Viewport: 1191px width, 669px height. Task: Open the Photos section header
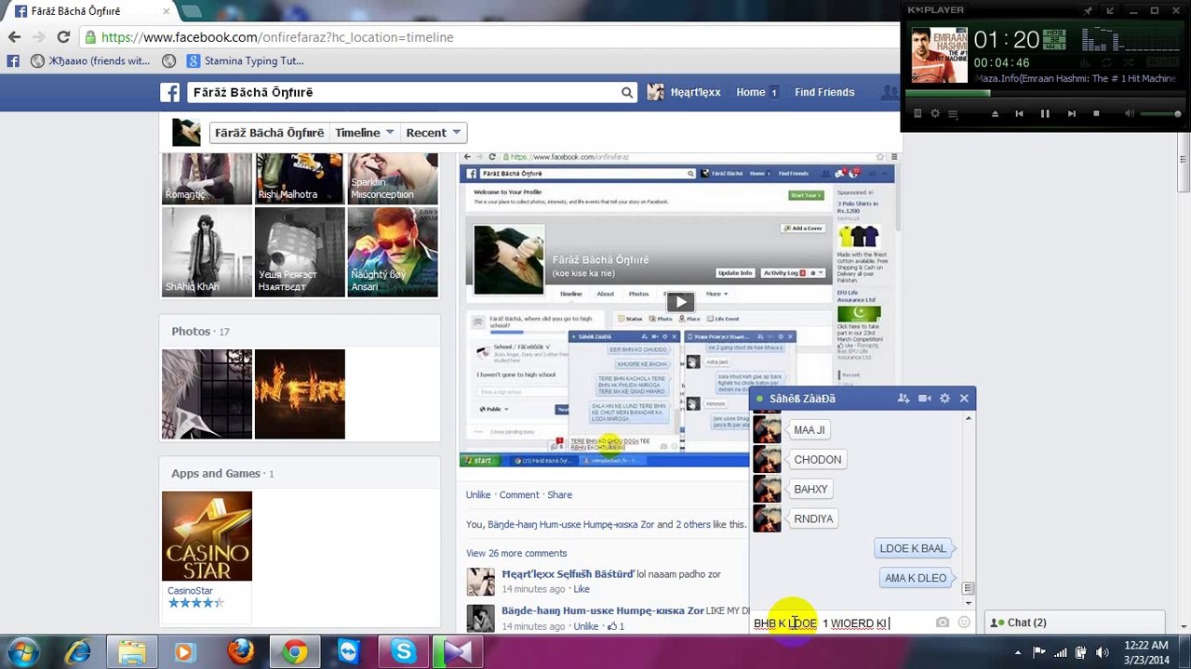click(x=191, y=332)
